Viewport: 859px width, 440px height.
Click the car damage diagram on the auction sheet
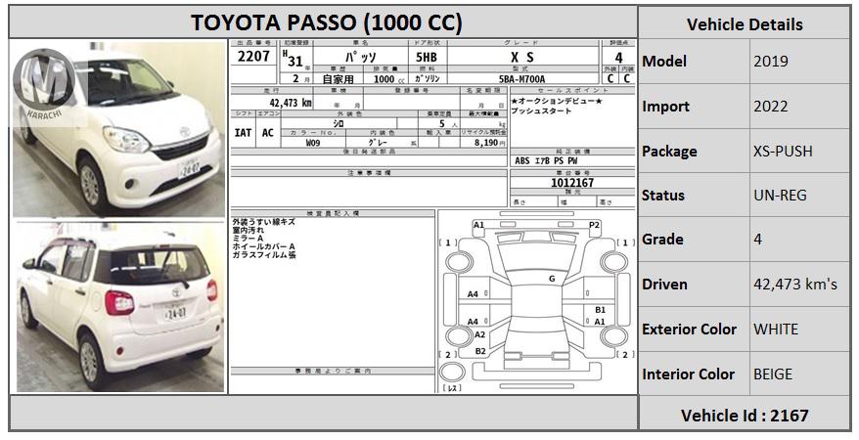pos(537,301)
